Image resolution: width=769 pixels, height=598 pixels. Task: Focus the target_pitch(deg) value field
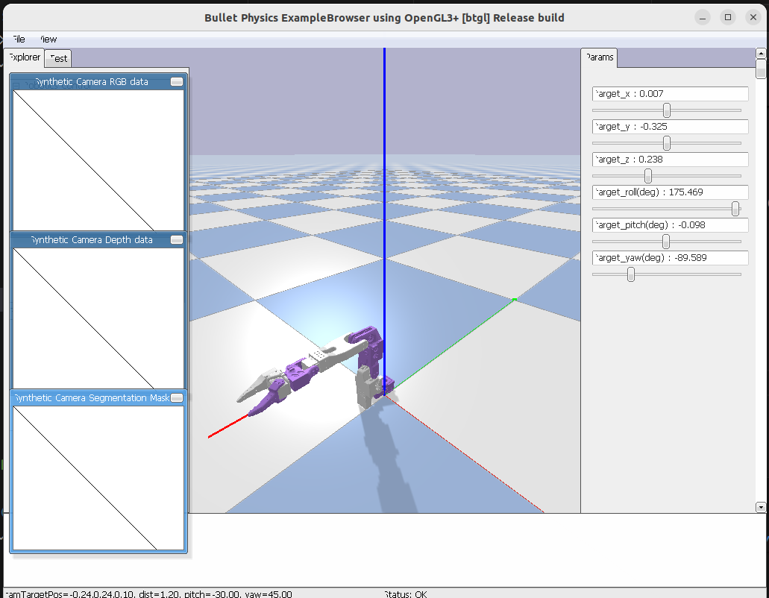(670, 225)
